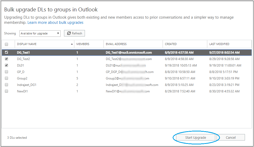The image size is (254, 147).
Task: Click the Start Upgrade button
Action: (x=195, y=137)
